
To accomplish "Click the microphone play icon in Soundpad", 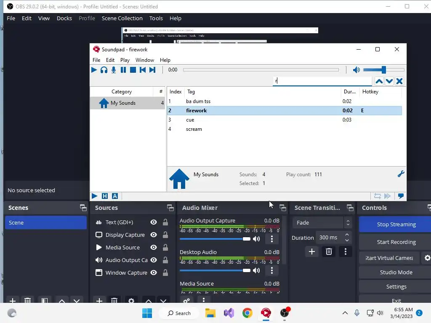I will [x=114, y=70].
